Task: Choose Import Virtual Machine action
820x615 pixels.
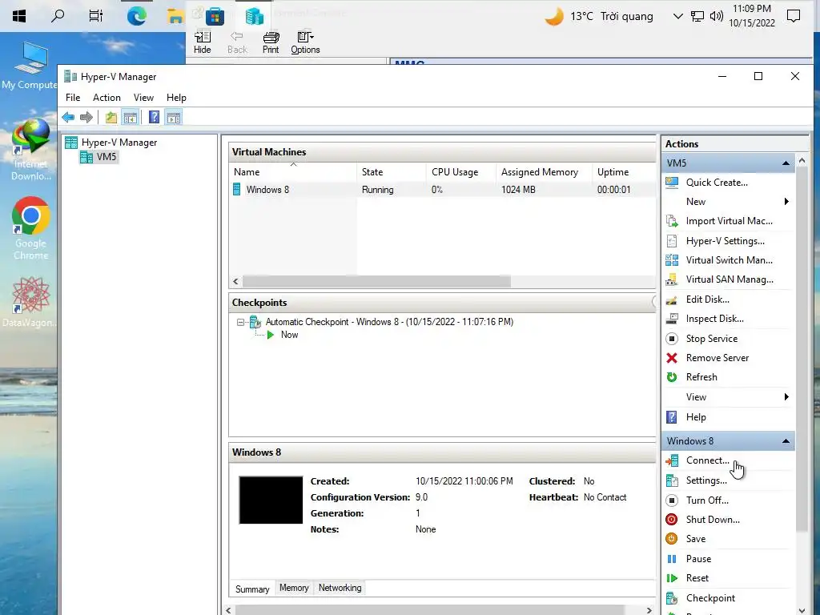Action: [729, 221]
